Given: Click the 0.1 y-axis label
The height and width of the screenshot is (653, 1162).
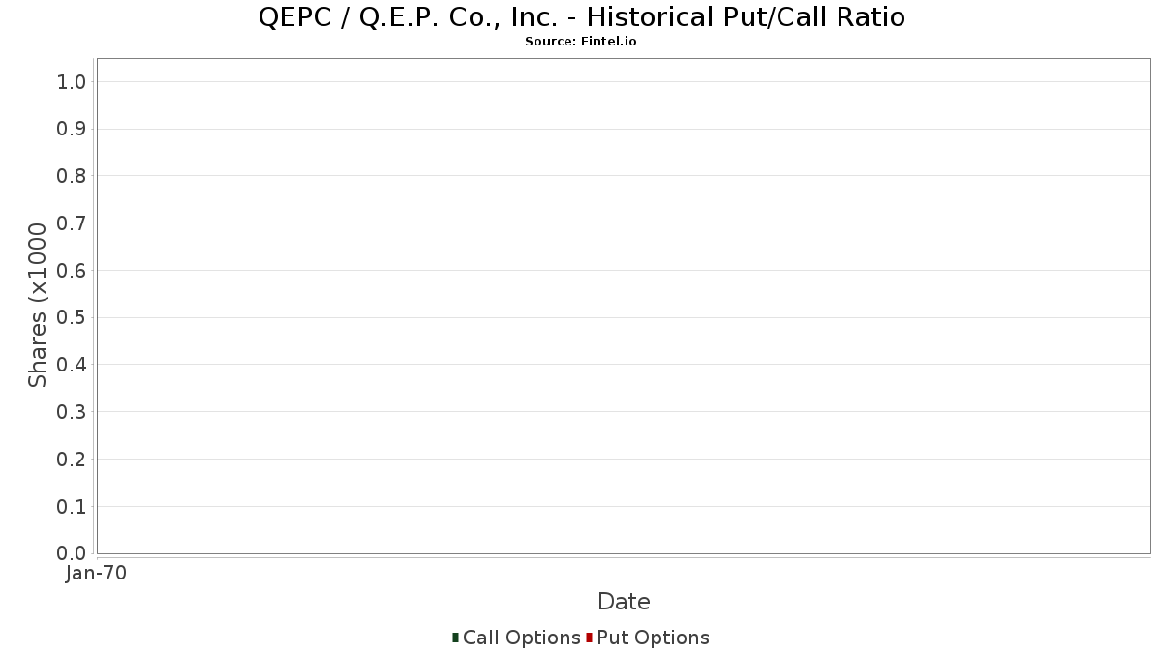Looking at the screenshot, I should [x=73, y=506].
